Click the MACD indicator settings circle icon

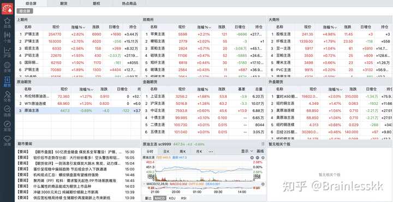[x=263, y=184]
